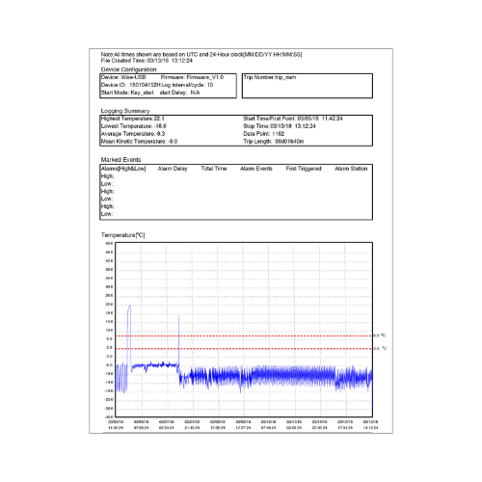The image size is (482, 482).
Task: Select the 'Device: Wise-USB' text
Action: [x=123, y=77]
